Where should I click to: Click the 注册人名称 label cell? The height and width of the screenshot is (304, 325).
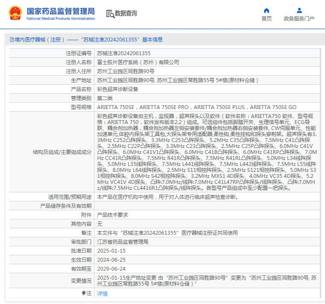pyautogui.click(x=52, y=62)
